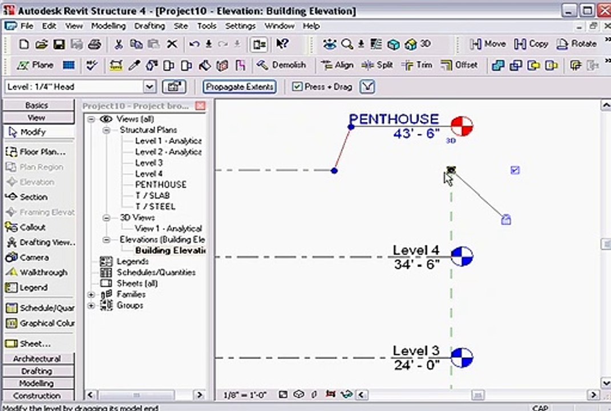Image resolution: width=611 pixels, height=411 pixels.
Task: Delete selection with the X icon
Action: 172,45
